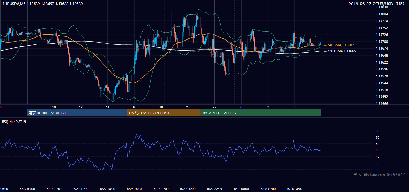Image resolution: width=409 pixels, height=192 pixels.
Task: Click the 6/28 00:00 date axis label
Action: [x=241, y=189]
